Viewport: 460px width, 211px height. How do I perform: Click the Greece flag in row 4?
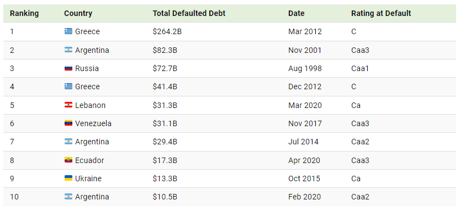tap(68, 86)
